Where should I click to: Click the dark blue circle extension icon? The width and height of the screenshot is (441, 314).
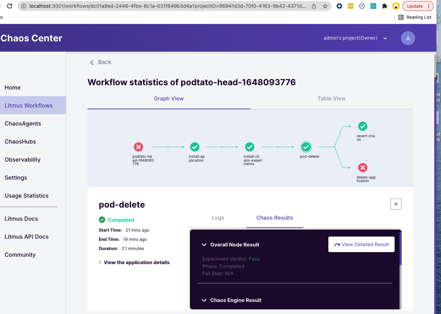339,6
